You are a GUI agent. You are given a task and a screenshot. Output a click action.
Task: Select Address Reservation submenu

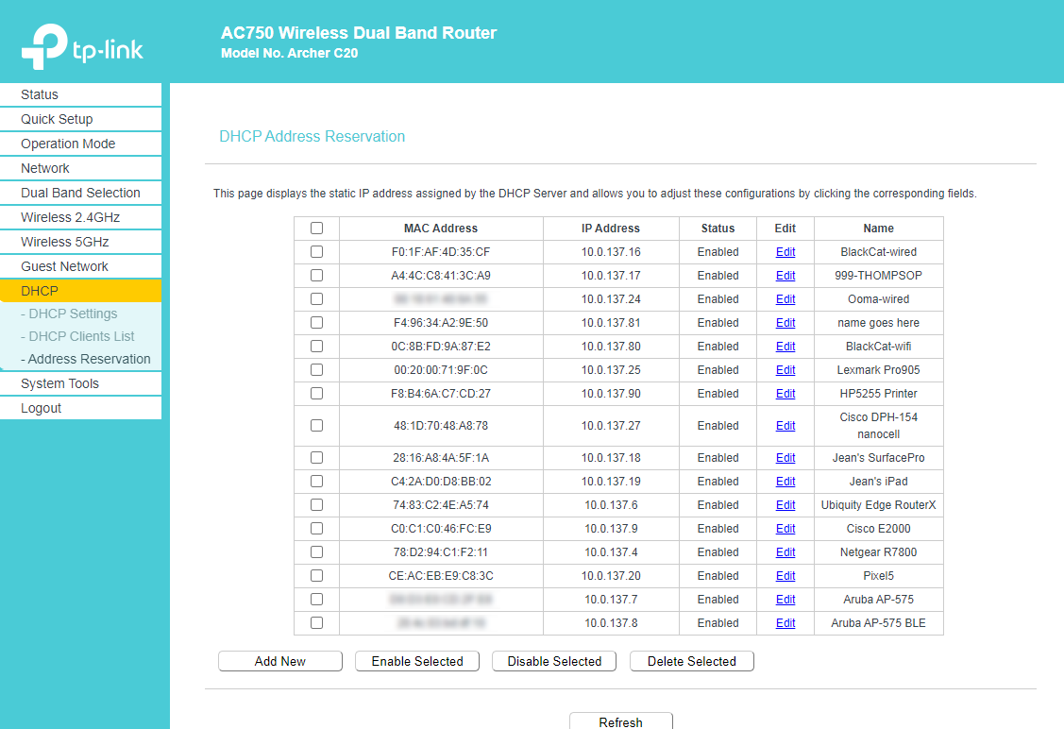(86, 359)
